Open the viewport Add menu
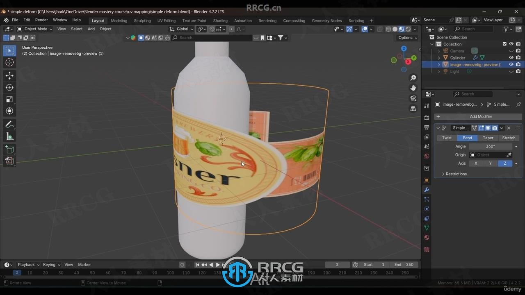 [91, 29]
